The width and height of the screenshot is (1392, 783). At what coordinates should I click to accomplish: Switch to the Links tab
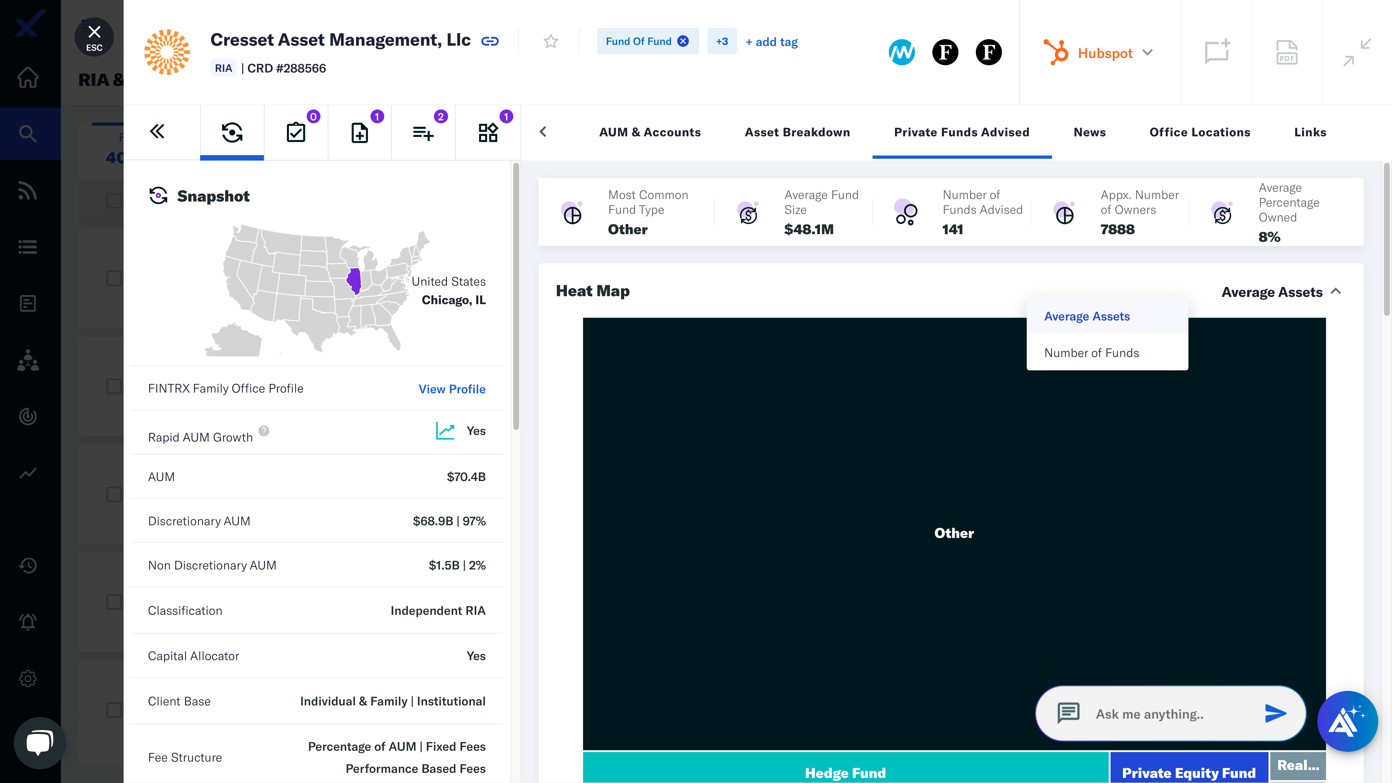pos(1310,132)
